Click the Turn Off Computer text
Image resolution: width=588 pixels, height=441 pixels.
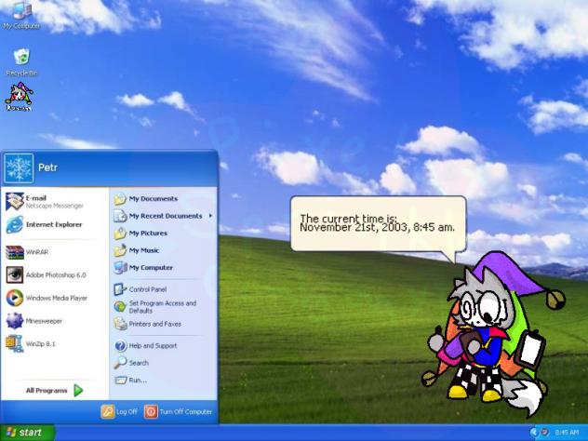click(x=186, y=412)
